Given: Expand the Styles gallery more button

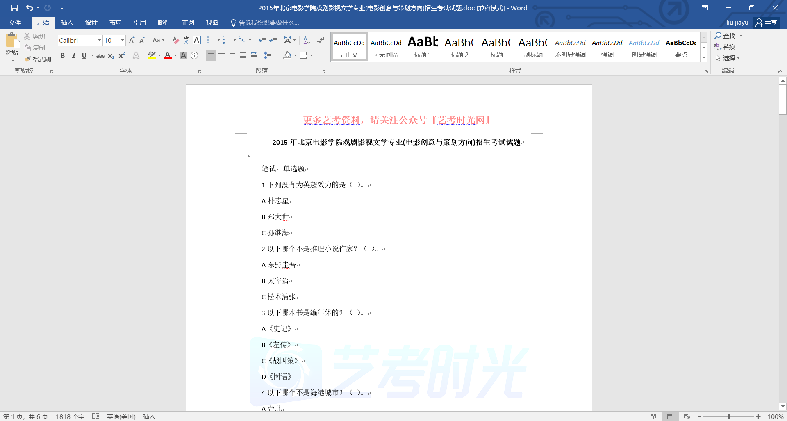Looking at the screenshot, I should tap(704, 57).
